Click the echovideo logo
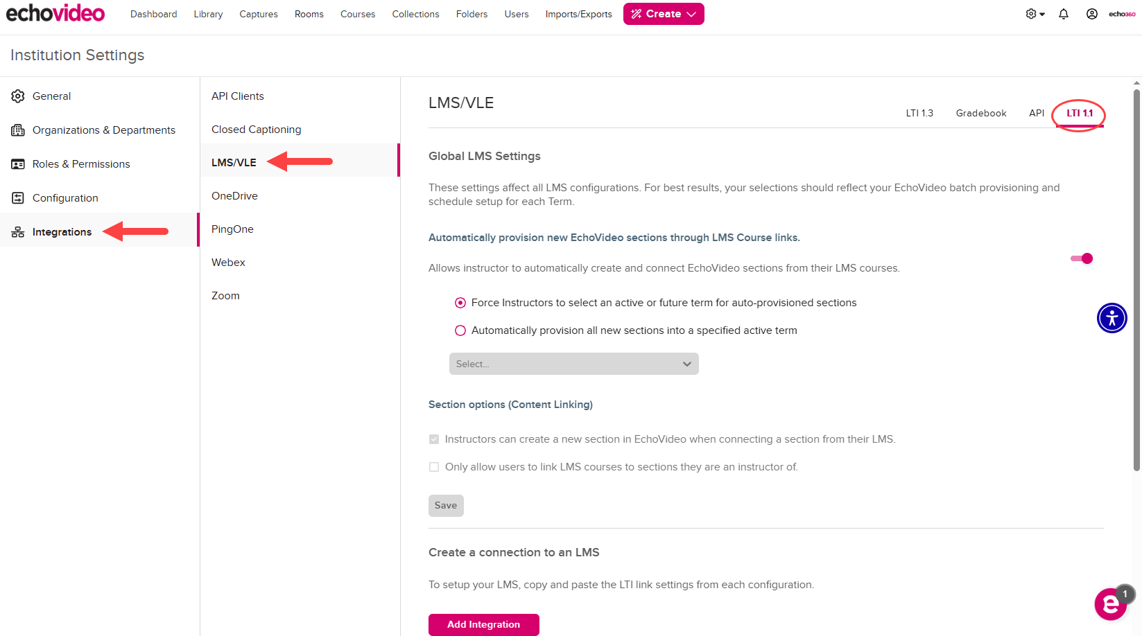The image size is (1142, 636). coord(55,13)
